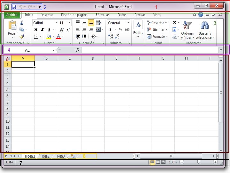Screen dimensions: 230x173
Task: Open the General number format dropdown
Action: tap(128, 23)
